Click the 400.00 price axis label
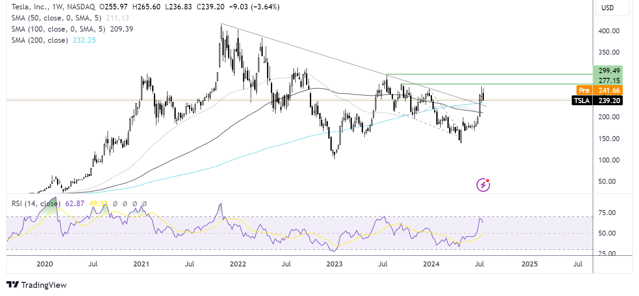 click(x=609, y=31)
